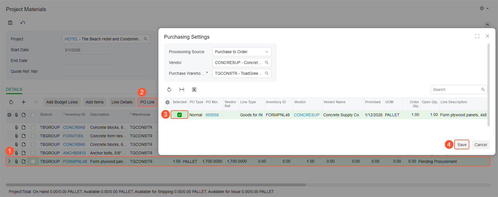Open attachments for the FORMTIE6 row
The image size is (498, 197).
click(x=16, y=136)
